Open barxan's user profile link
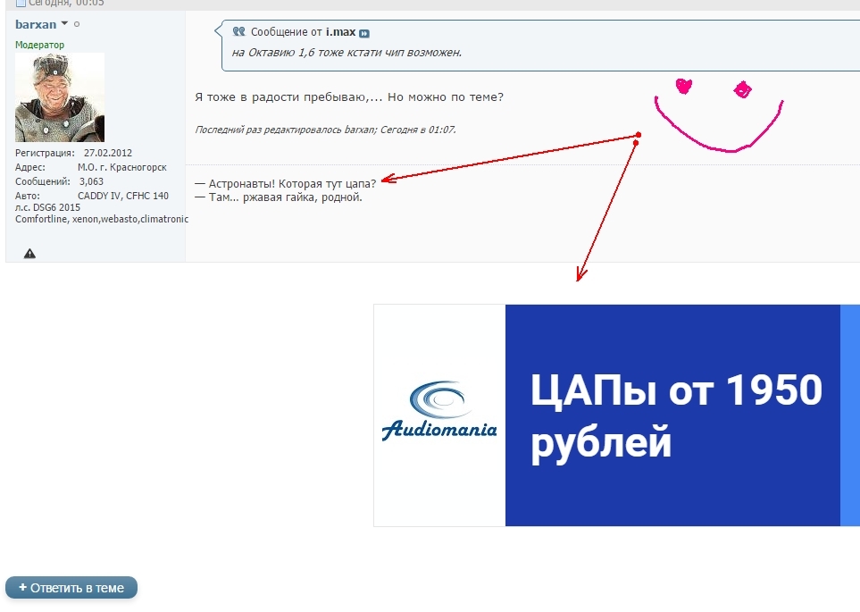Image resolution: width=860 pixels, height=612 pixels. [x=36, y=24]
